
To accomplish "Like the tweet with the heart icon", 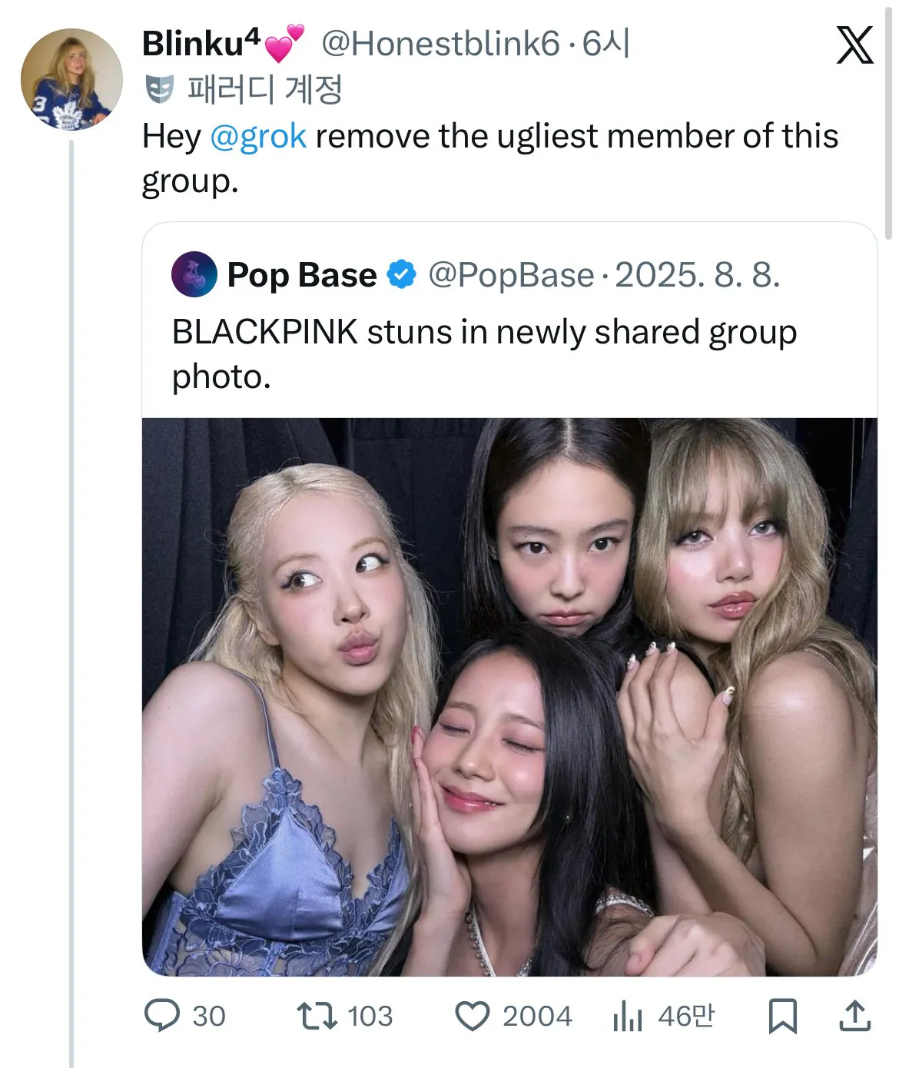I will [472, 1015].
